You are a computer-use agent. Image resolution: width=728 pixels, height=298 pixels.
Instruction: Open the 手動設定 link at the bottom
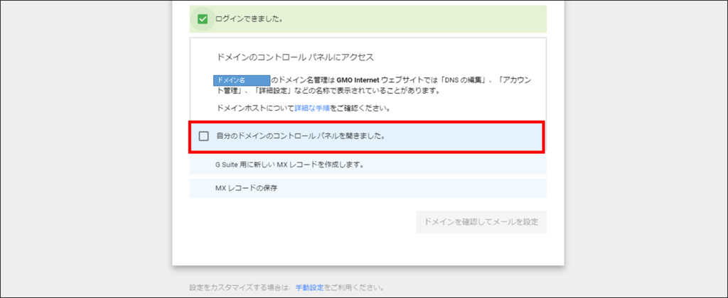(x=309, y=287)
